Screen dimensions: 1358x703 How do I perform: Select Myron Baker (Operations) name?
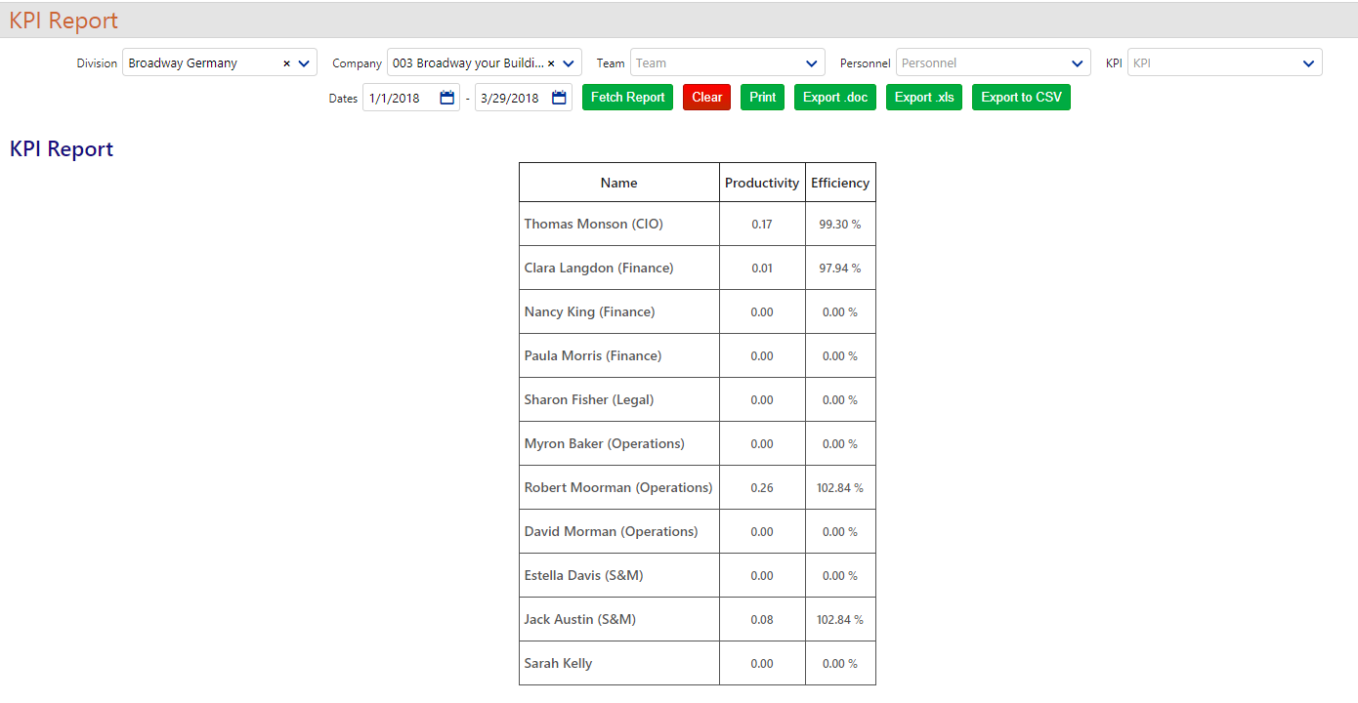click(x=604, y=443)
